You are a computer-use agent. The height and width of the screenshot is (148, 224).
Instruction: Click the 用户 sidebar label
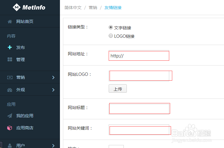(x=20, y=146)
